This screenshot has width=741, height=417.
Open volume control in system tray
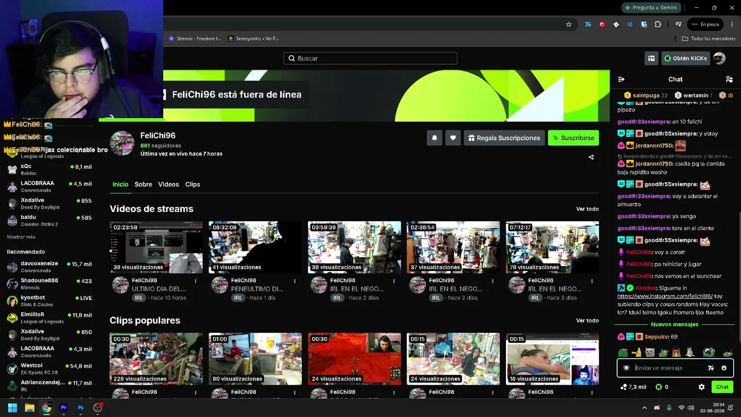[691, 408]
